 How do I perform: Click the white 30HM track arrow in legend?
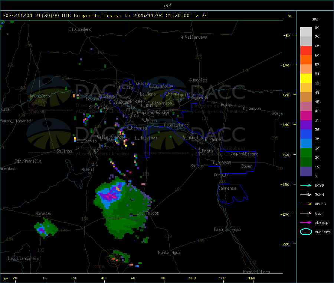pos(306,194)
